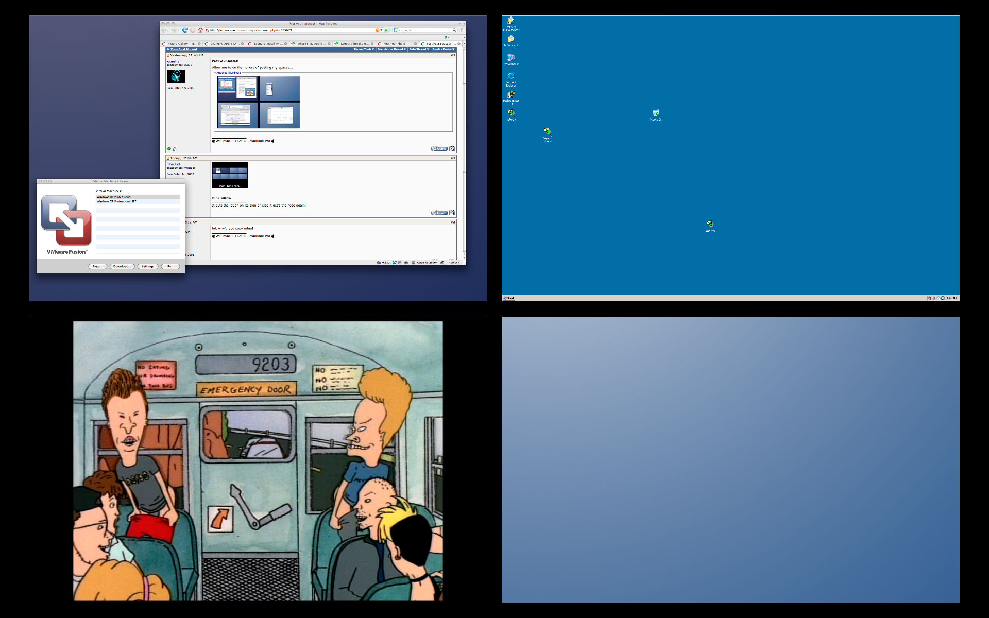Go to the Home page icon in browser
The width and height of the screenshot is (989, 618).
point(200,30)
